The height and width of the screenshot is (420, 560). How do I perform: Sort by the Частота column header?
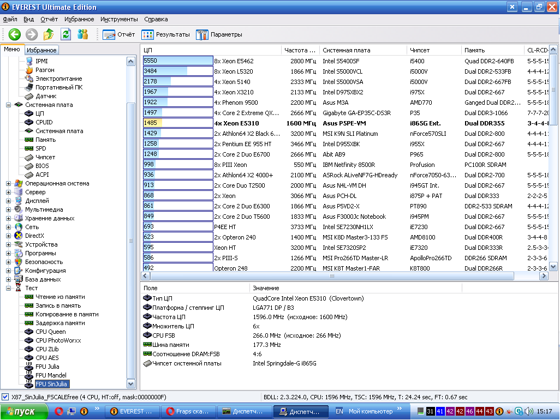click(300, 50)
